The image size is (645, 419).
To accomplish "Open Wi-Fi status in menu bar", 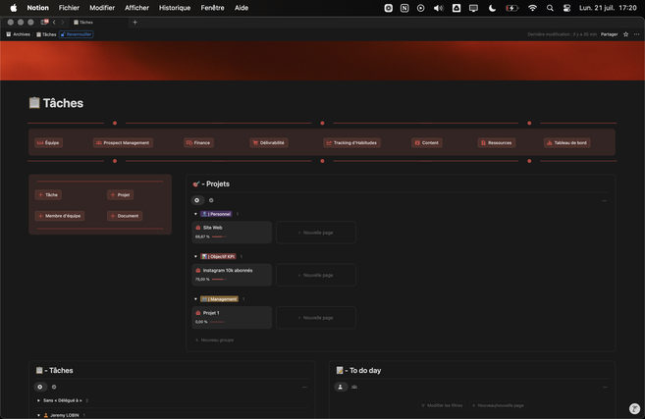I will click(x=532, y=8).
